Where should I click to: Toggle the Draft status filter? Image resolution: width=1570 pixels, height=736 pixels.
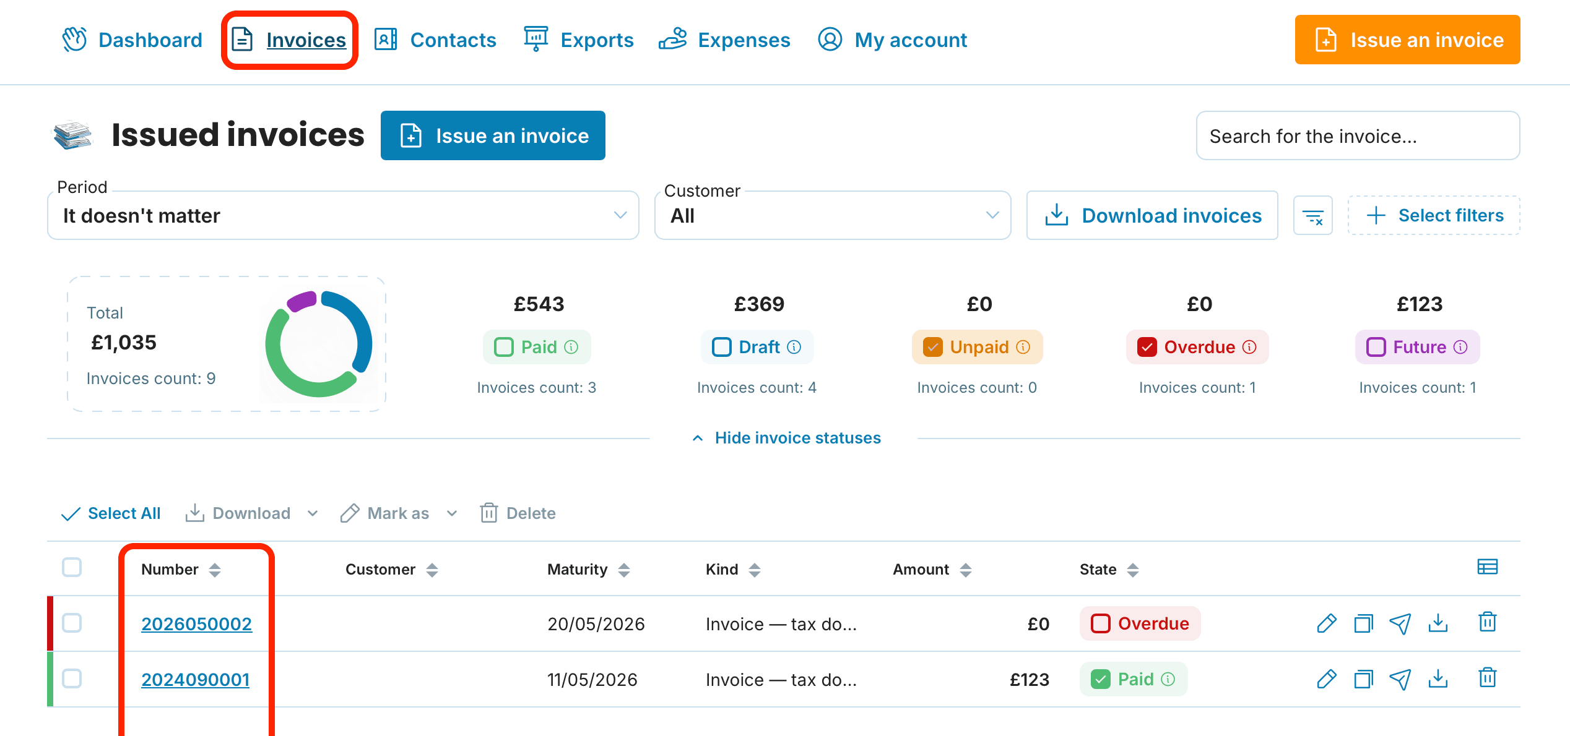click(x=722, y=347)
